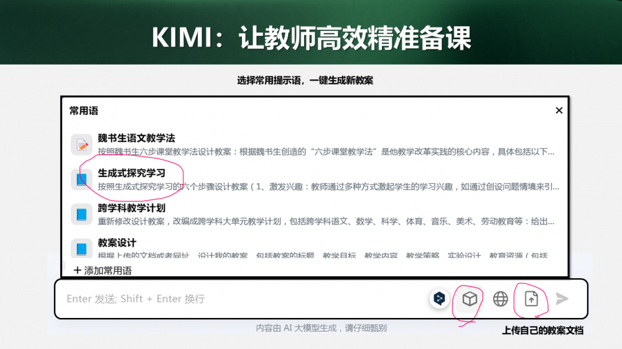Click the 魏书生语文教学法 notepad icon

click(81, 145)
